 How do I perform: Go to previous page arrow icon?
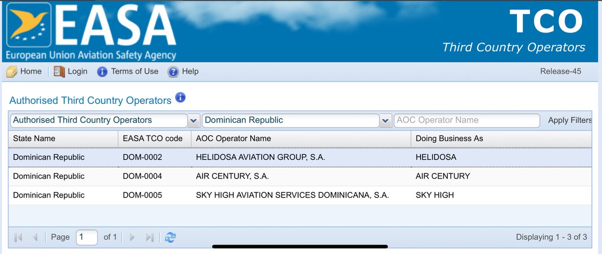pyautogui.click(x=35, y=237)
